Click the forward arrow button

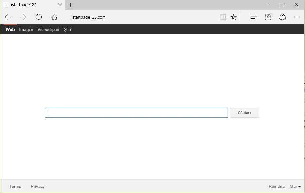[x=23, y=17]
